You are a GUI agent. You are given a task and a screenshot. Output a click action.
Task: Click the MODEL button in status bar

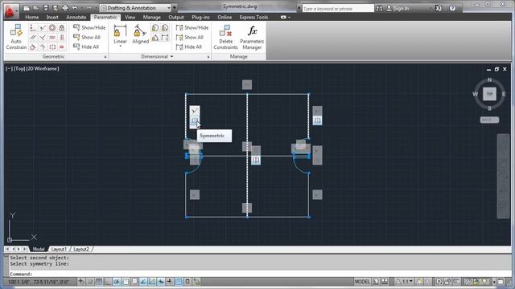(x=362, y=282)
